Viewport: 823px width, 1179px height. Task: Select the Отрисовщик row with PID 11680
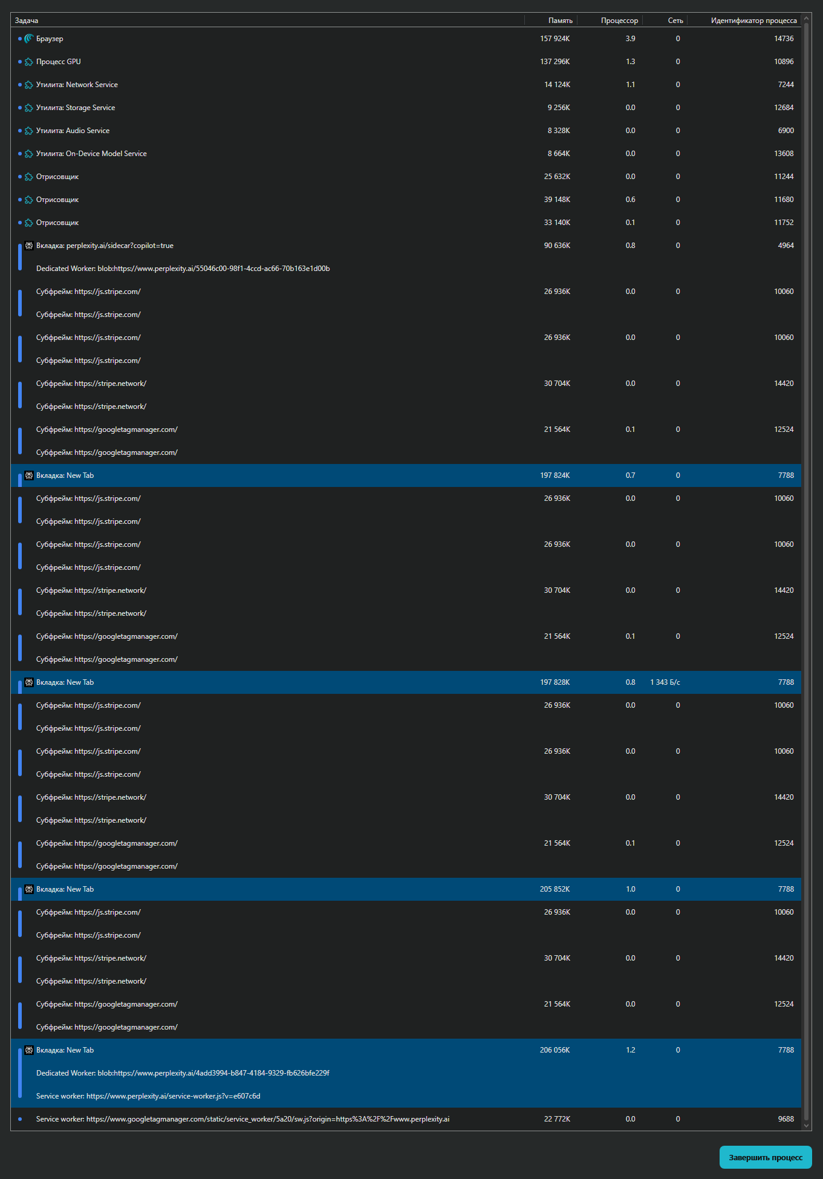363,200
